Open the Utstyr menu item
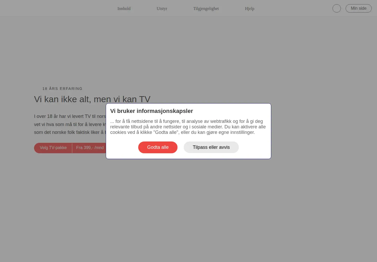Screen dimensions: 377x262 tap(162, 9)
